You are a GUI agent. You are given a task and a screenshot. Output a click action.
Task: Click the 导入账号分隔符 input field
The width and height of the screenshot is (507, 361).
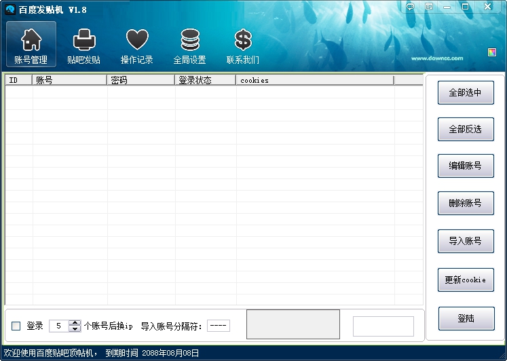click(x=219, y=326)
